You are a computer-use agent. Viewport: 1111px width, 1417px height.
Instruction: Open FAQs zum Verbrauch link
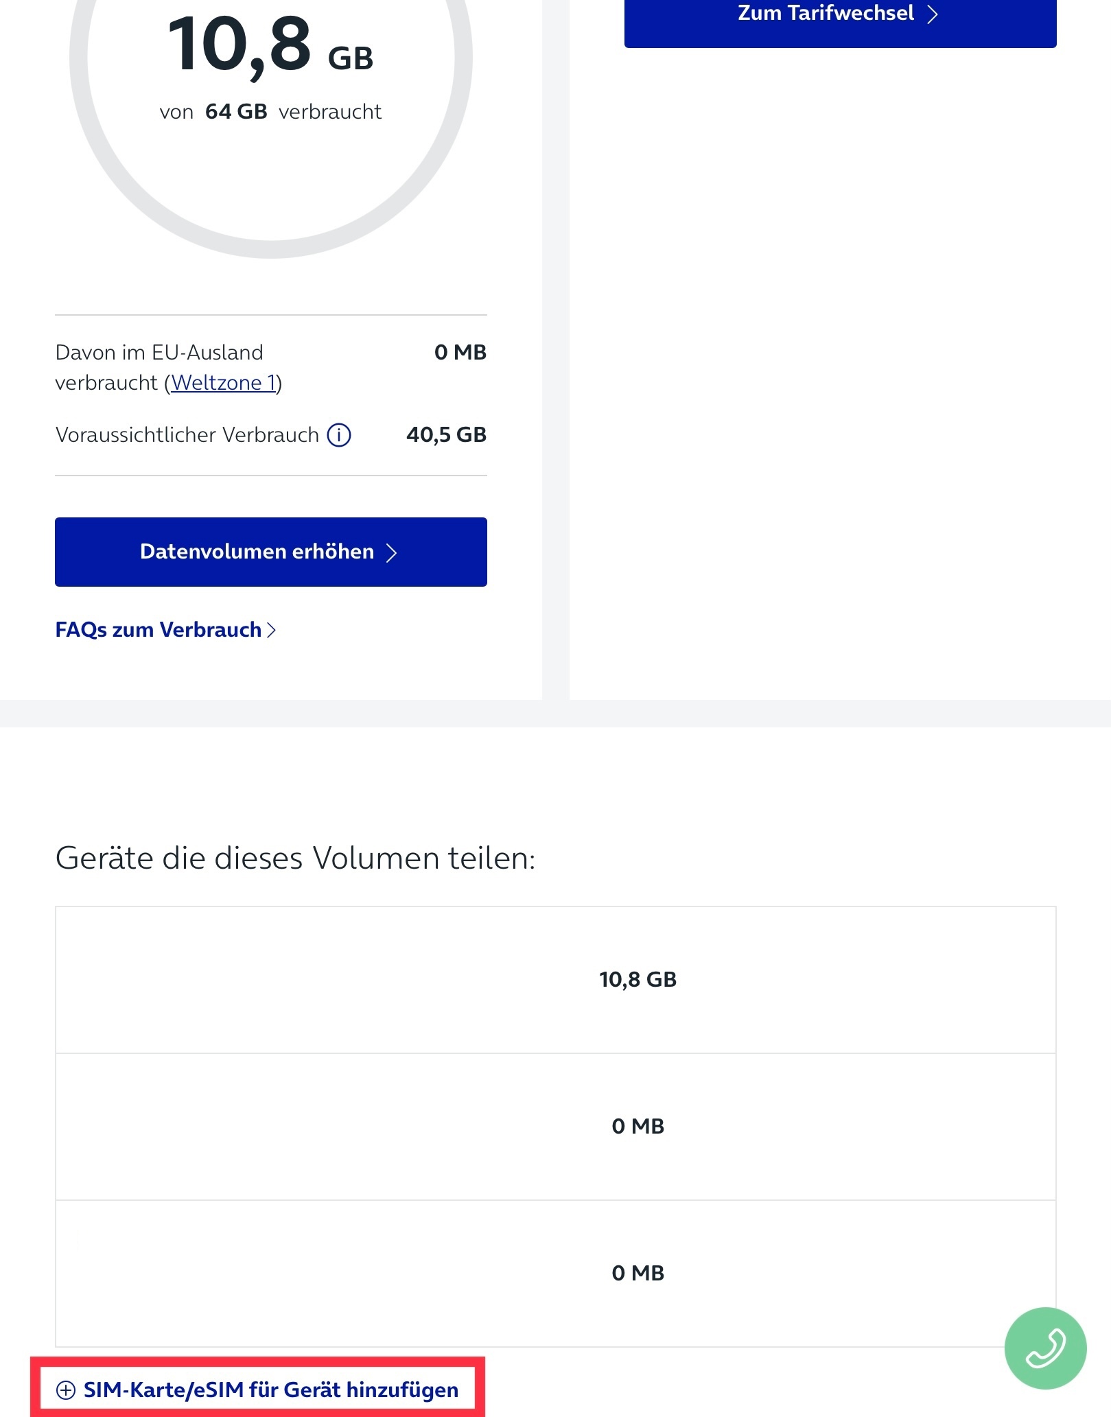[x=165, y=630]
